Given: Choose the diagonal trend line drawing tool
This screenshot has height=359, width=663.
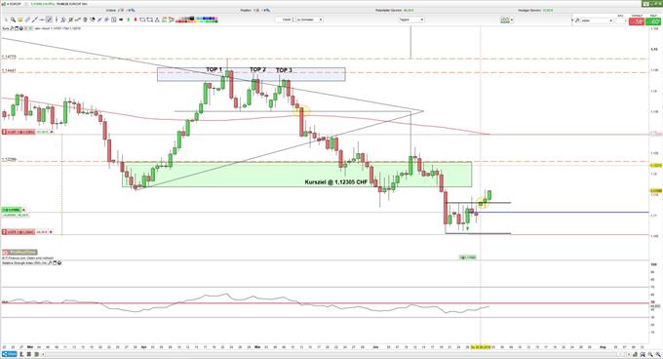Looking at the screenshot, I should (x=34, y=20).
